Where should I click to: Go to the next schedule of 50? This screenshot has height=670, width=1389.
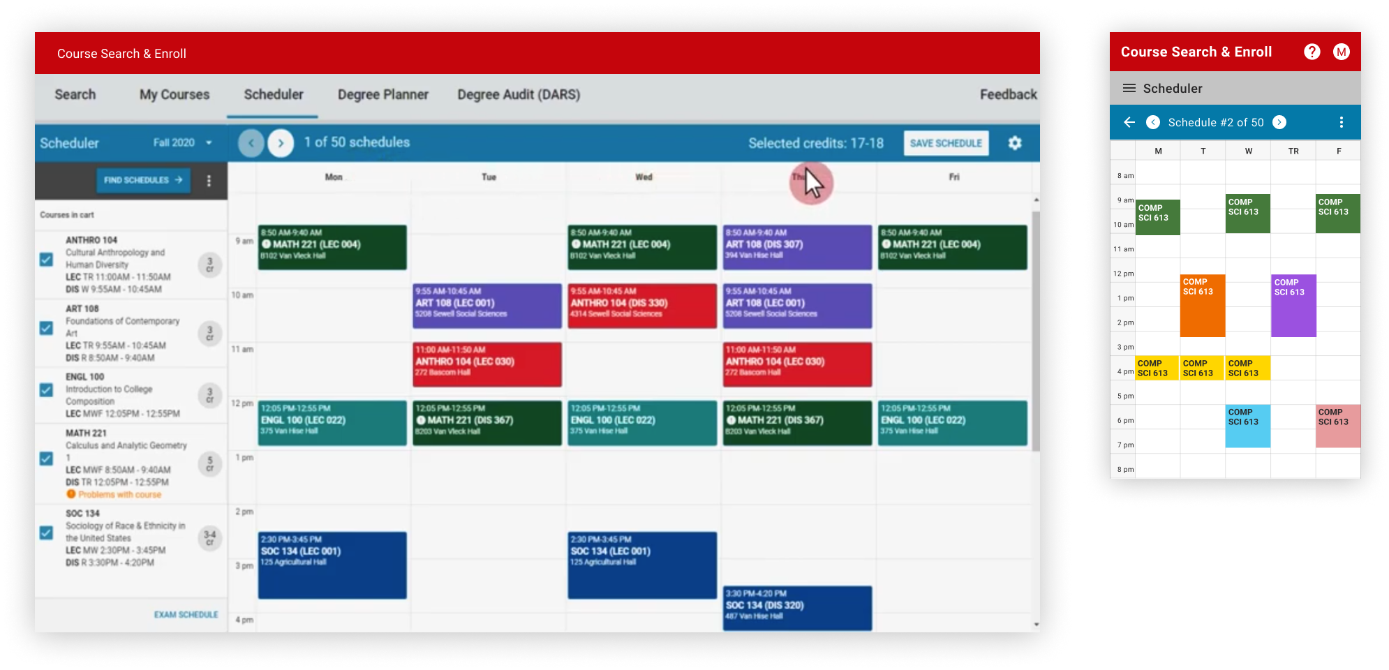point(281,144)
